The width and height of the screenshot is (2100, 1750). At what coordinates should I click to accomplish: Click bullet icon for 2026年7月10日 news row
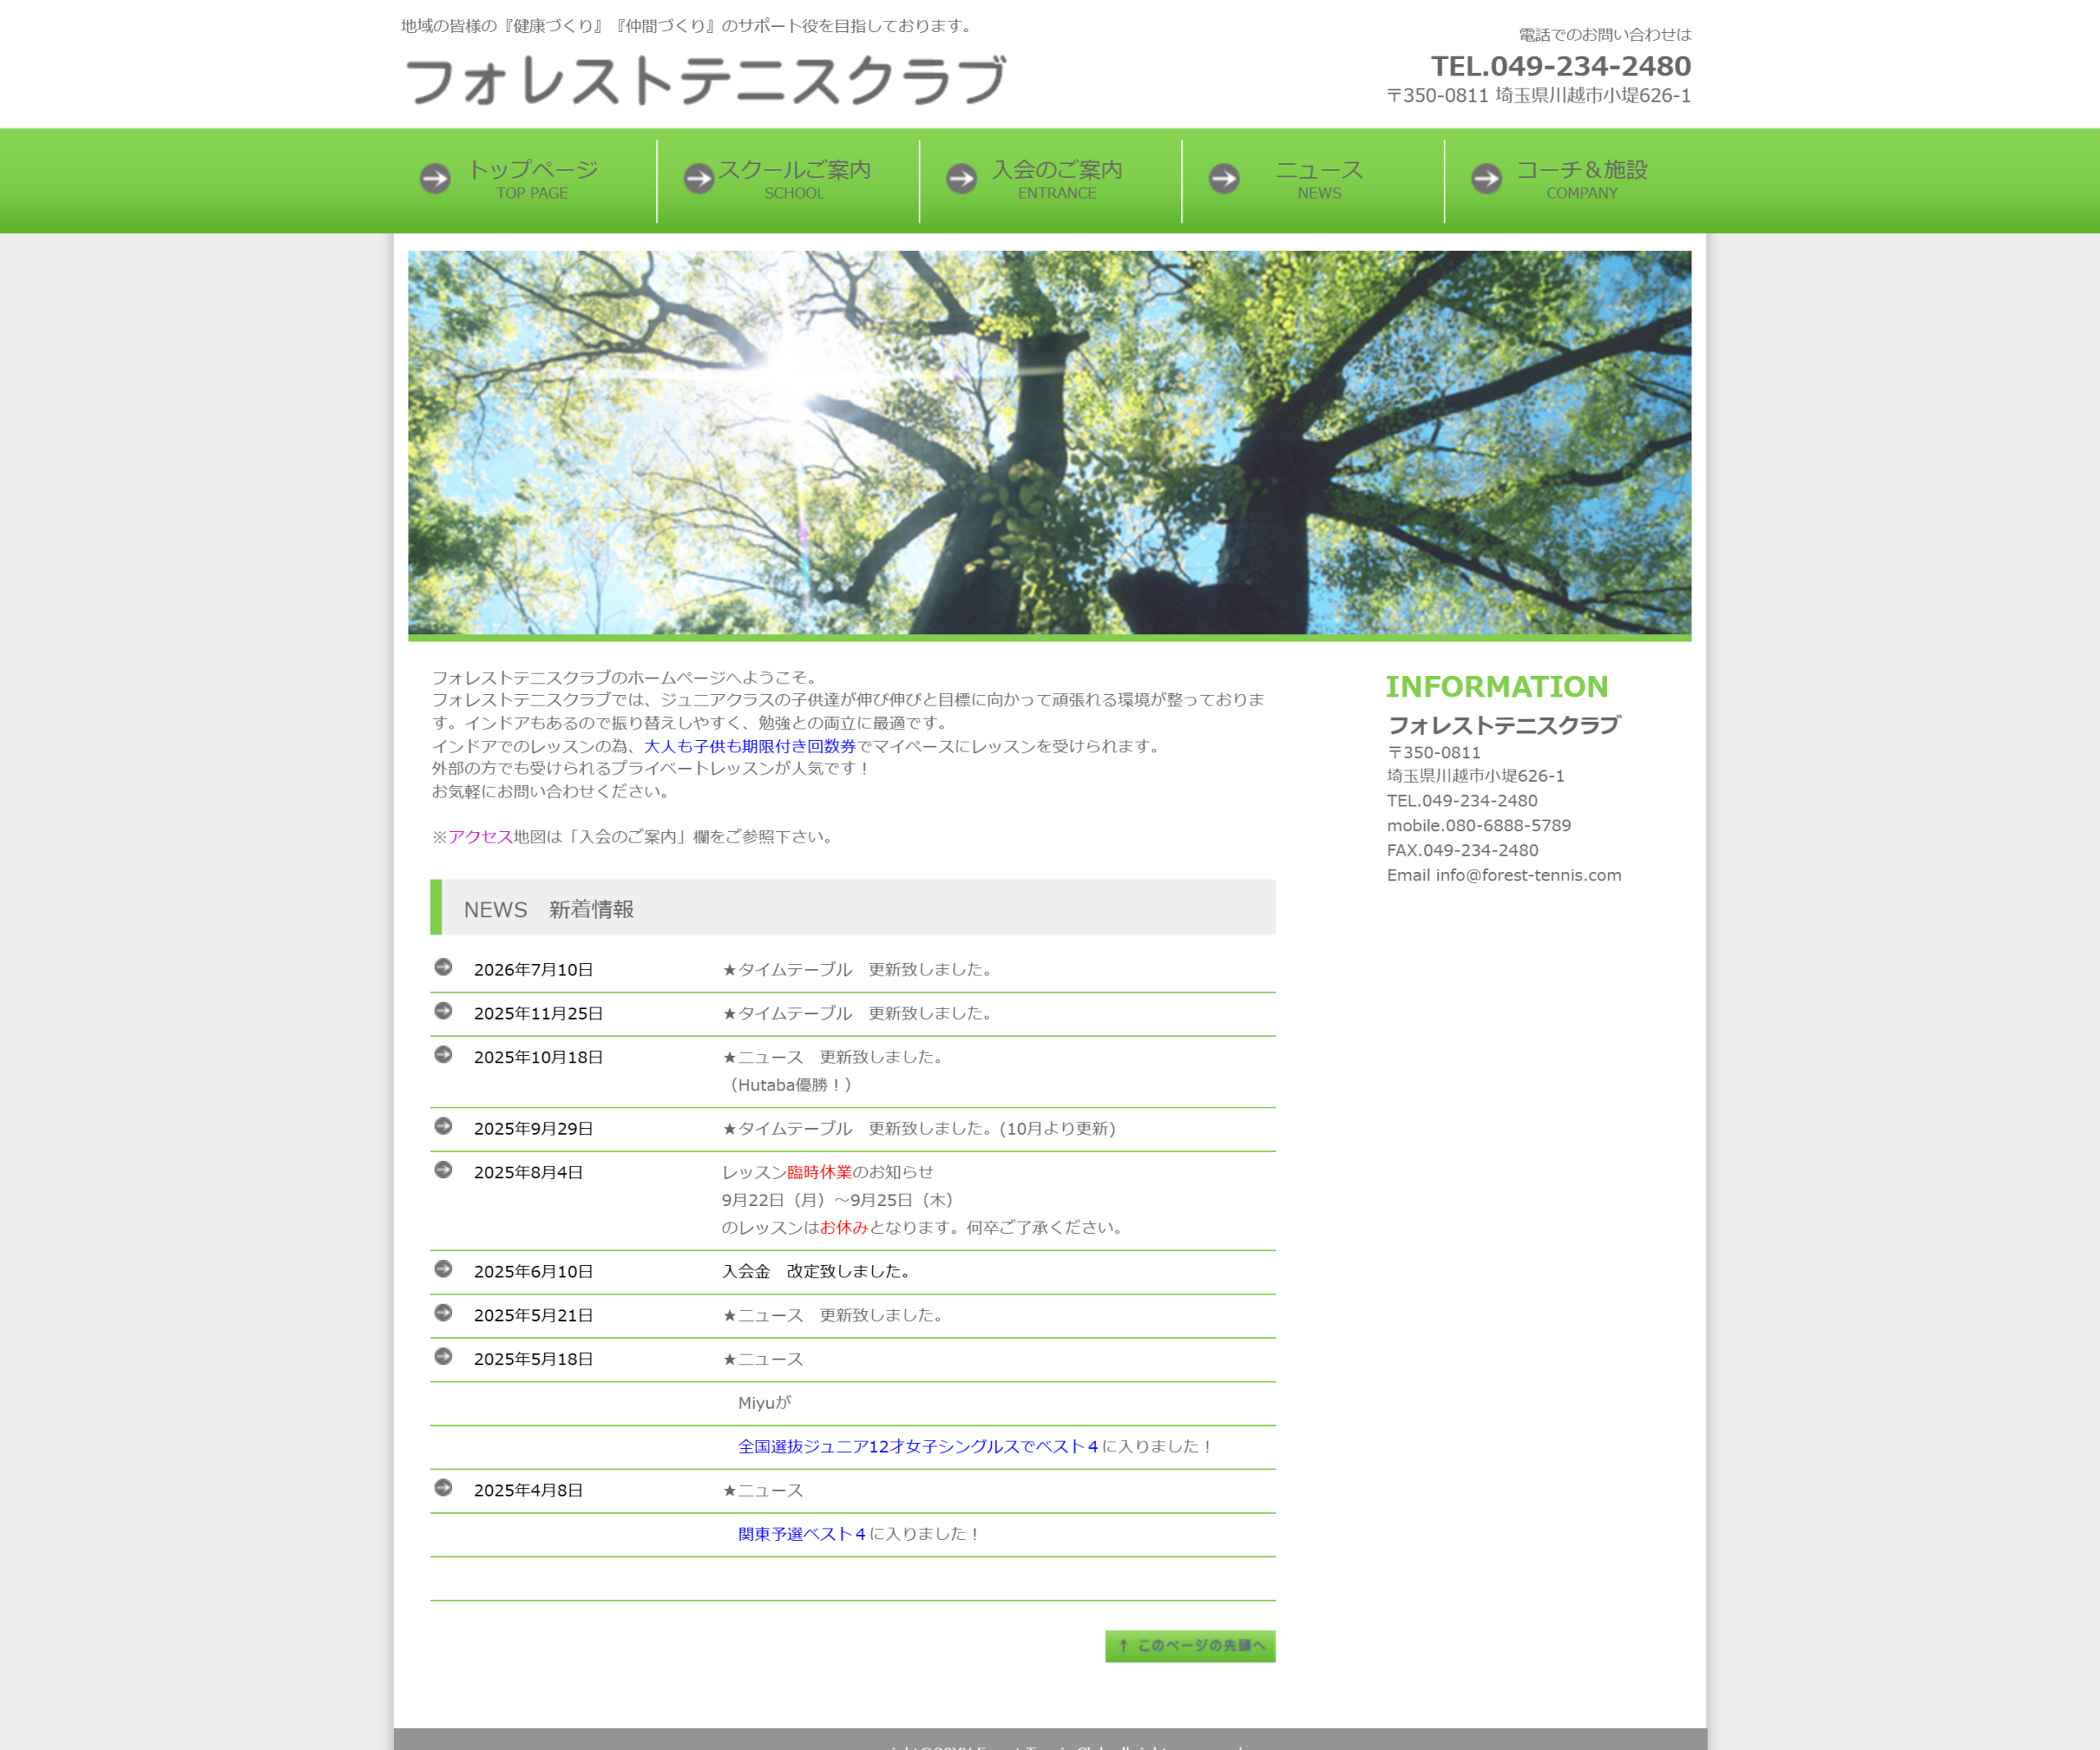pyautogui.click(x=443, y=967)
